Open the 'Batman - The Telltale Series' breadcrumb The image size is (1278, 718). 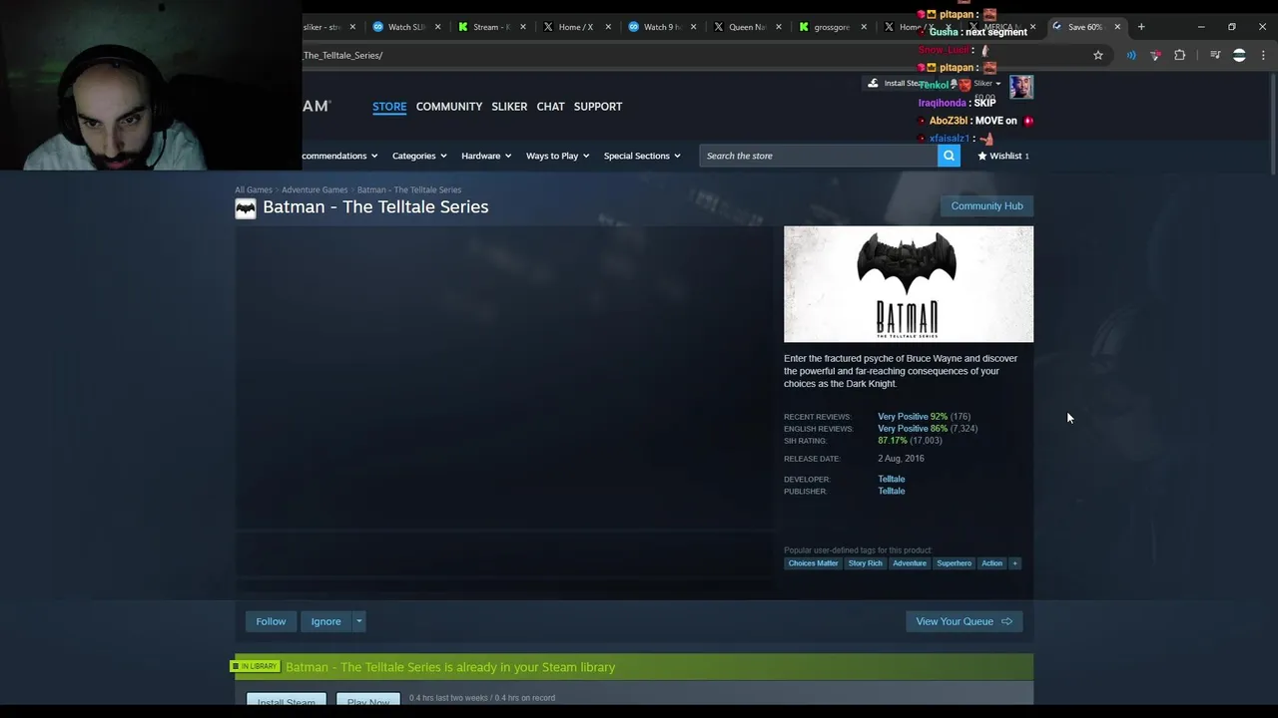(409, 189)
